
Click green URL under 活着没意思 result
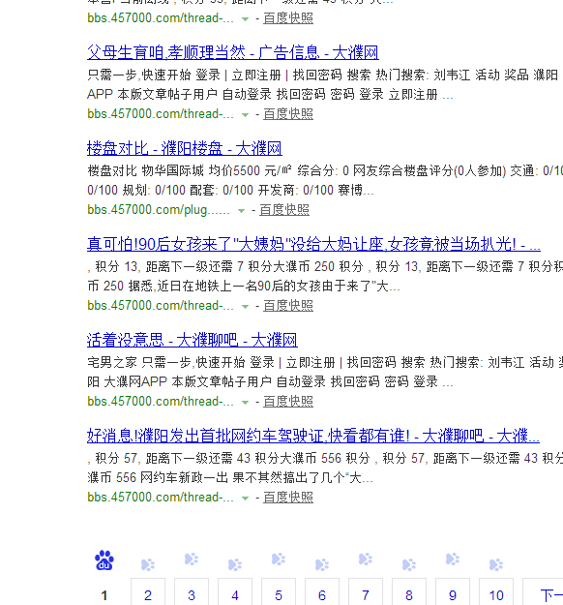[x=161, y=402]
